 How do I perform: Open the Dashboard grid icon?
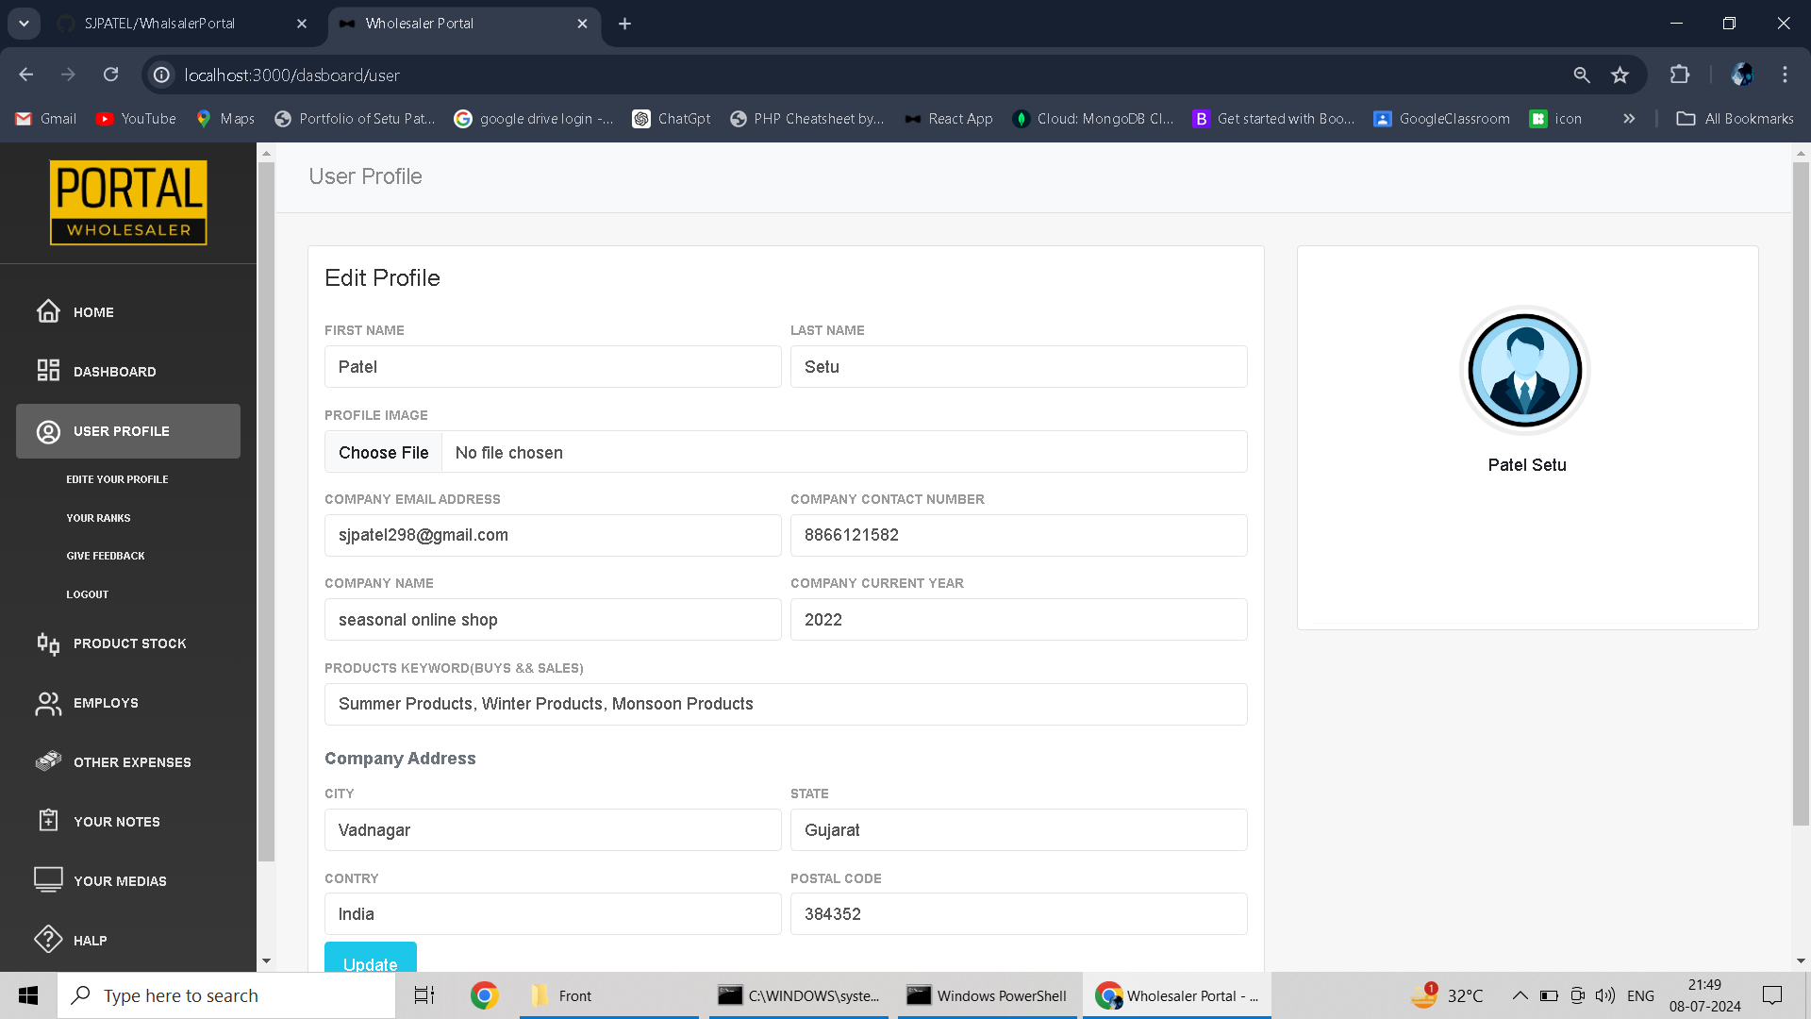coord(48,371)
